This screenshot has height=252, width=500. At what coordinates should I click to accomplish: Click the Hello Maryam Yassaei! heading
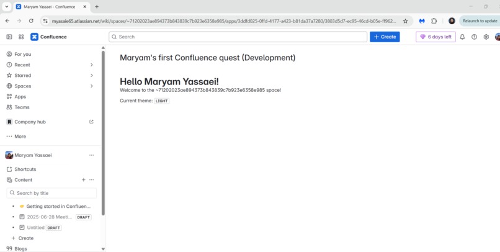(169, 81)
